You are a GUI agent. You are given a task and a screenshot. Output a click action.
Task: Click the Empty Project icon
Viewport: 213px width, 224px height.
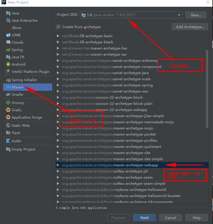8,149
